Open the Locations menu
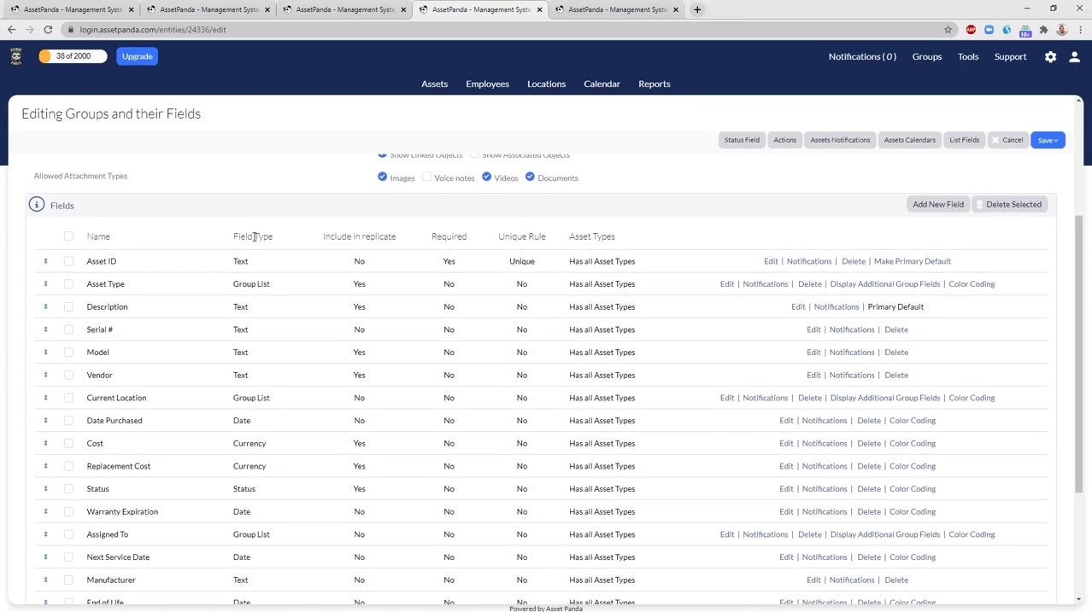 tap(546, 84)
